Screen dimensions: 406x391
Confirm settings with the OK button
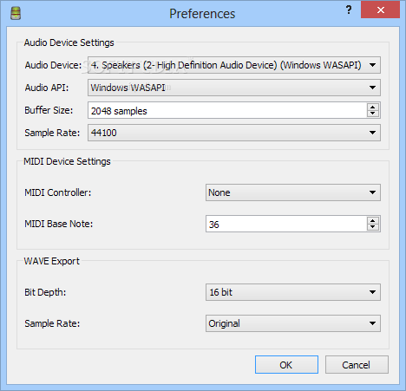coord(286,365)
